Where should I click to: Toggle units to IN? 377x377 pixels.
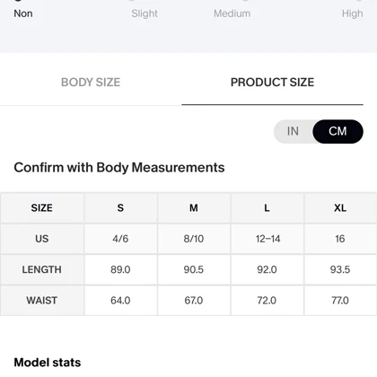[293, 131]
